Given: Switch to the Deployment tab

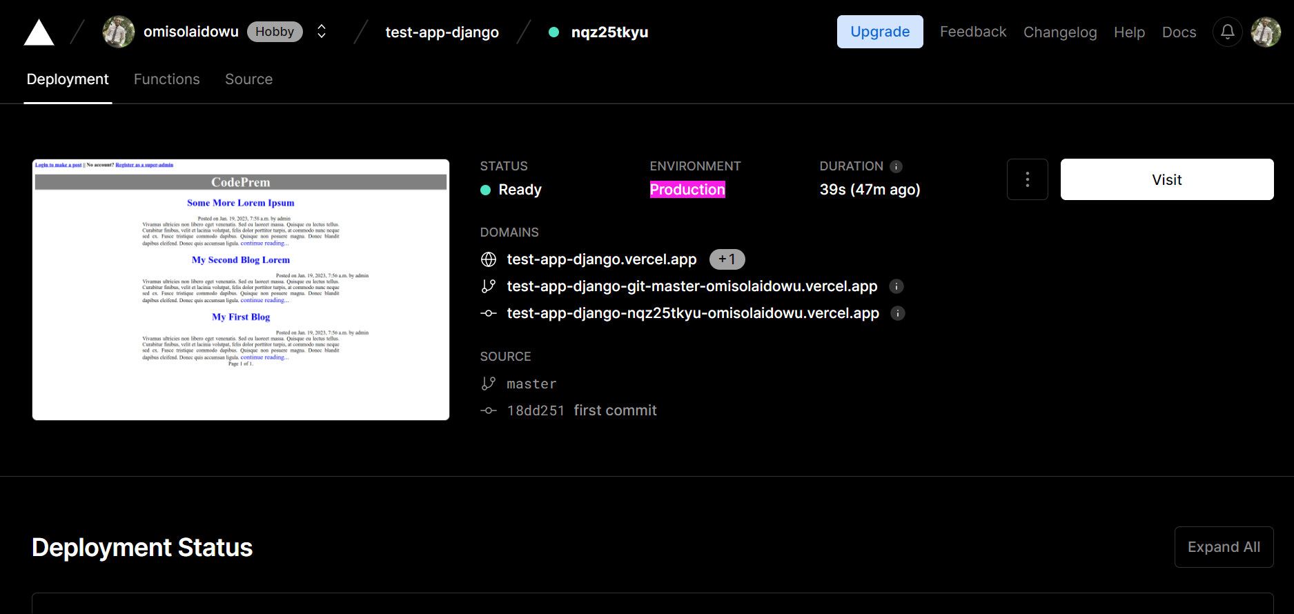Looking at the screenshot, I should pyautogui.click(x=68, y=79).
